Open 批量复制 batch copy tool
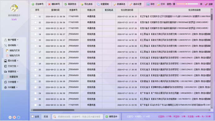The width and height of the screenshot is (215, 121). point(103,4)
